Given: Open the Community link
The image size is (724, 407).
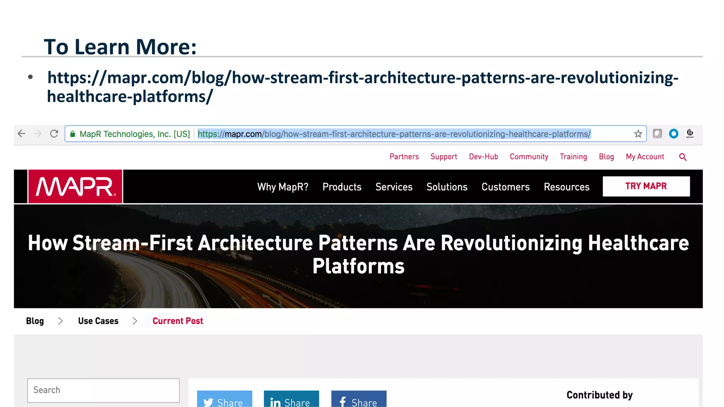Looking at the screenshot, I should click(529, 157).
